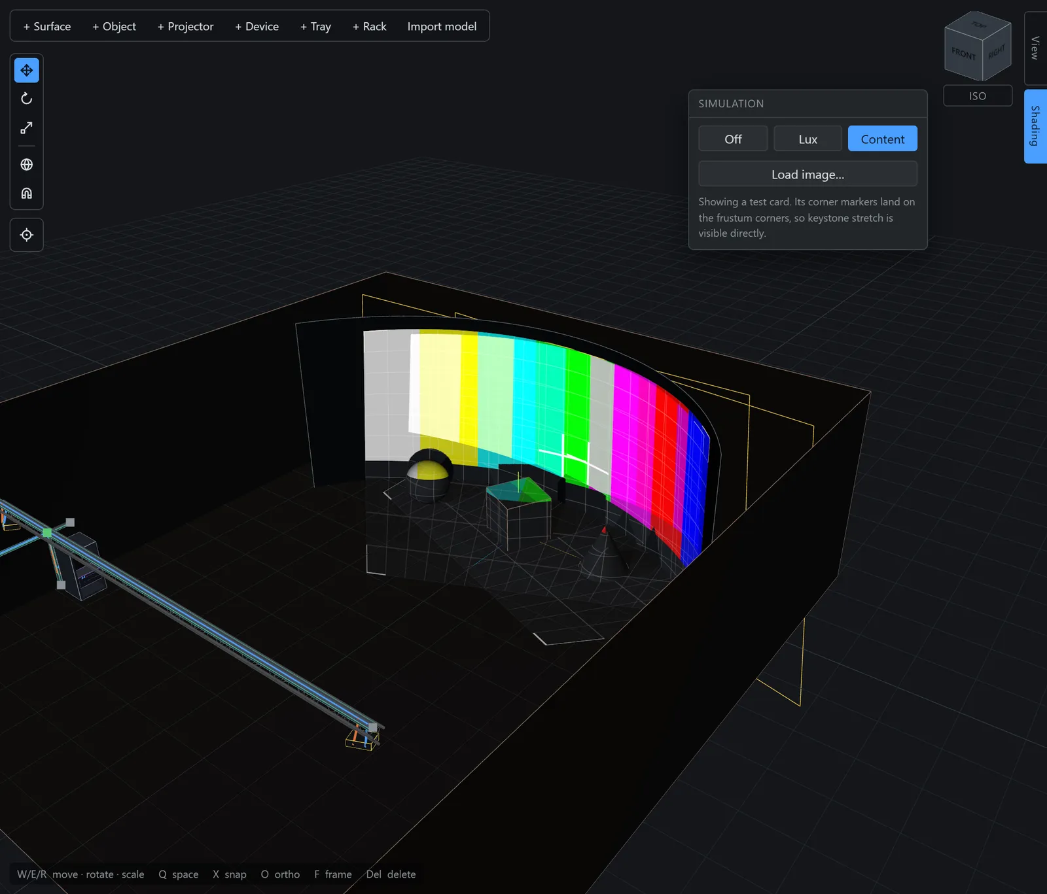The width and height of the screenshot is (1047, 894).
Task: Add a new Projector
Action: pos(185,26)
